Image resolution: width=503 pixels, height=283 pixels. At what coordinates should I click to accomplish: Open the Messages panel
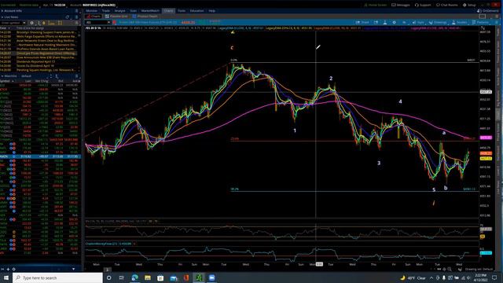[x=401, y=6]
